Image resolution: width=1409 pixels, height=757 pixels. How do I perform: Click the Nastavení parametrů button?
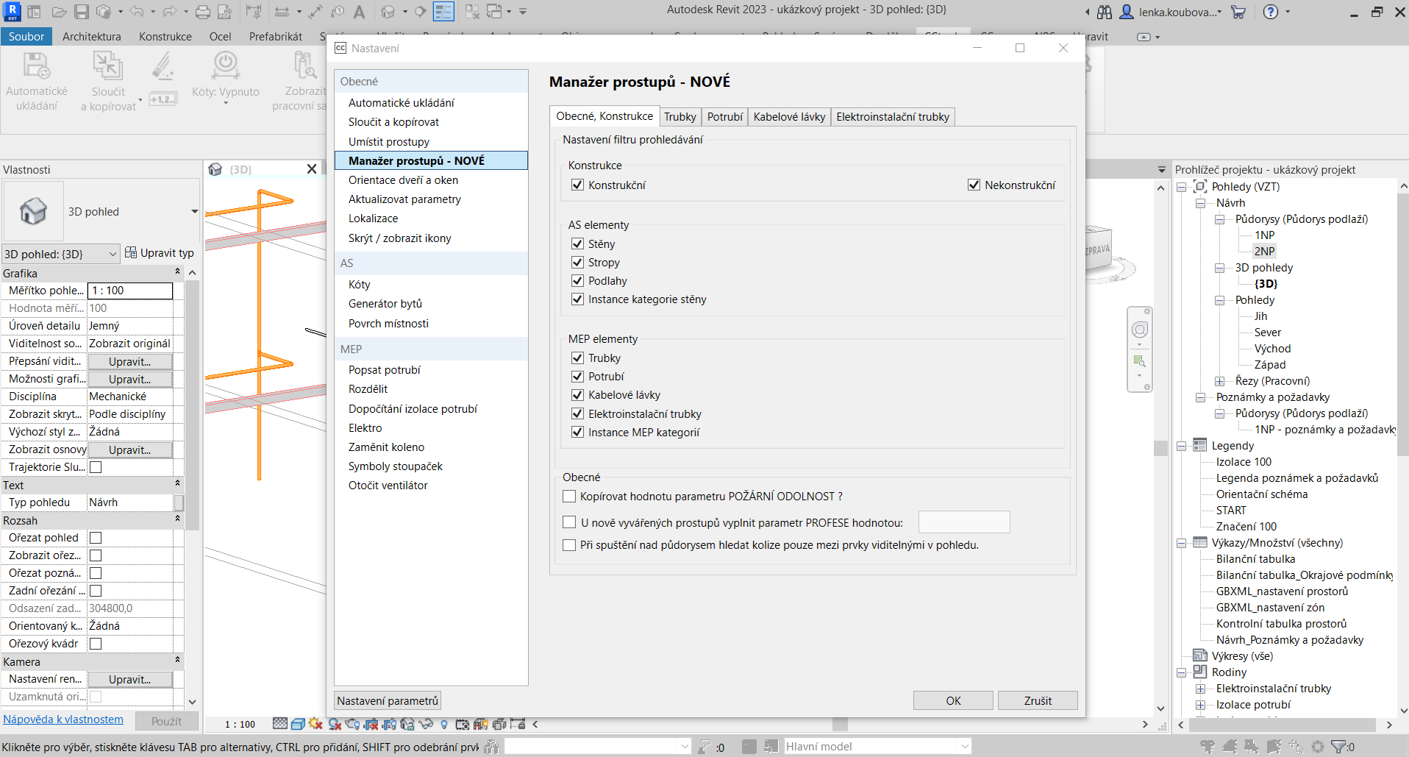coord(388,700)
